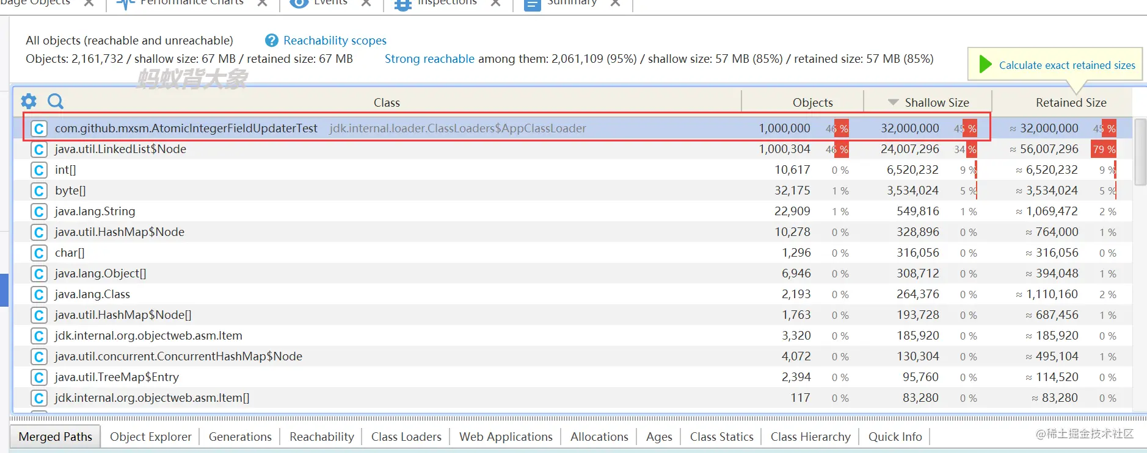1147x453 pixels.
Task: Click the class icon for int[]
Action: coord(39,170)
